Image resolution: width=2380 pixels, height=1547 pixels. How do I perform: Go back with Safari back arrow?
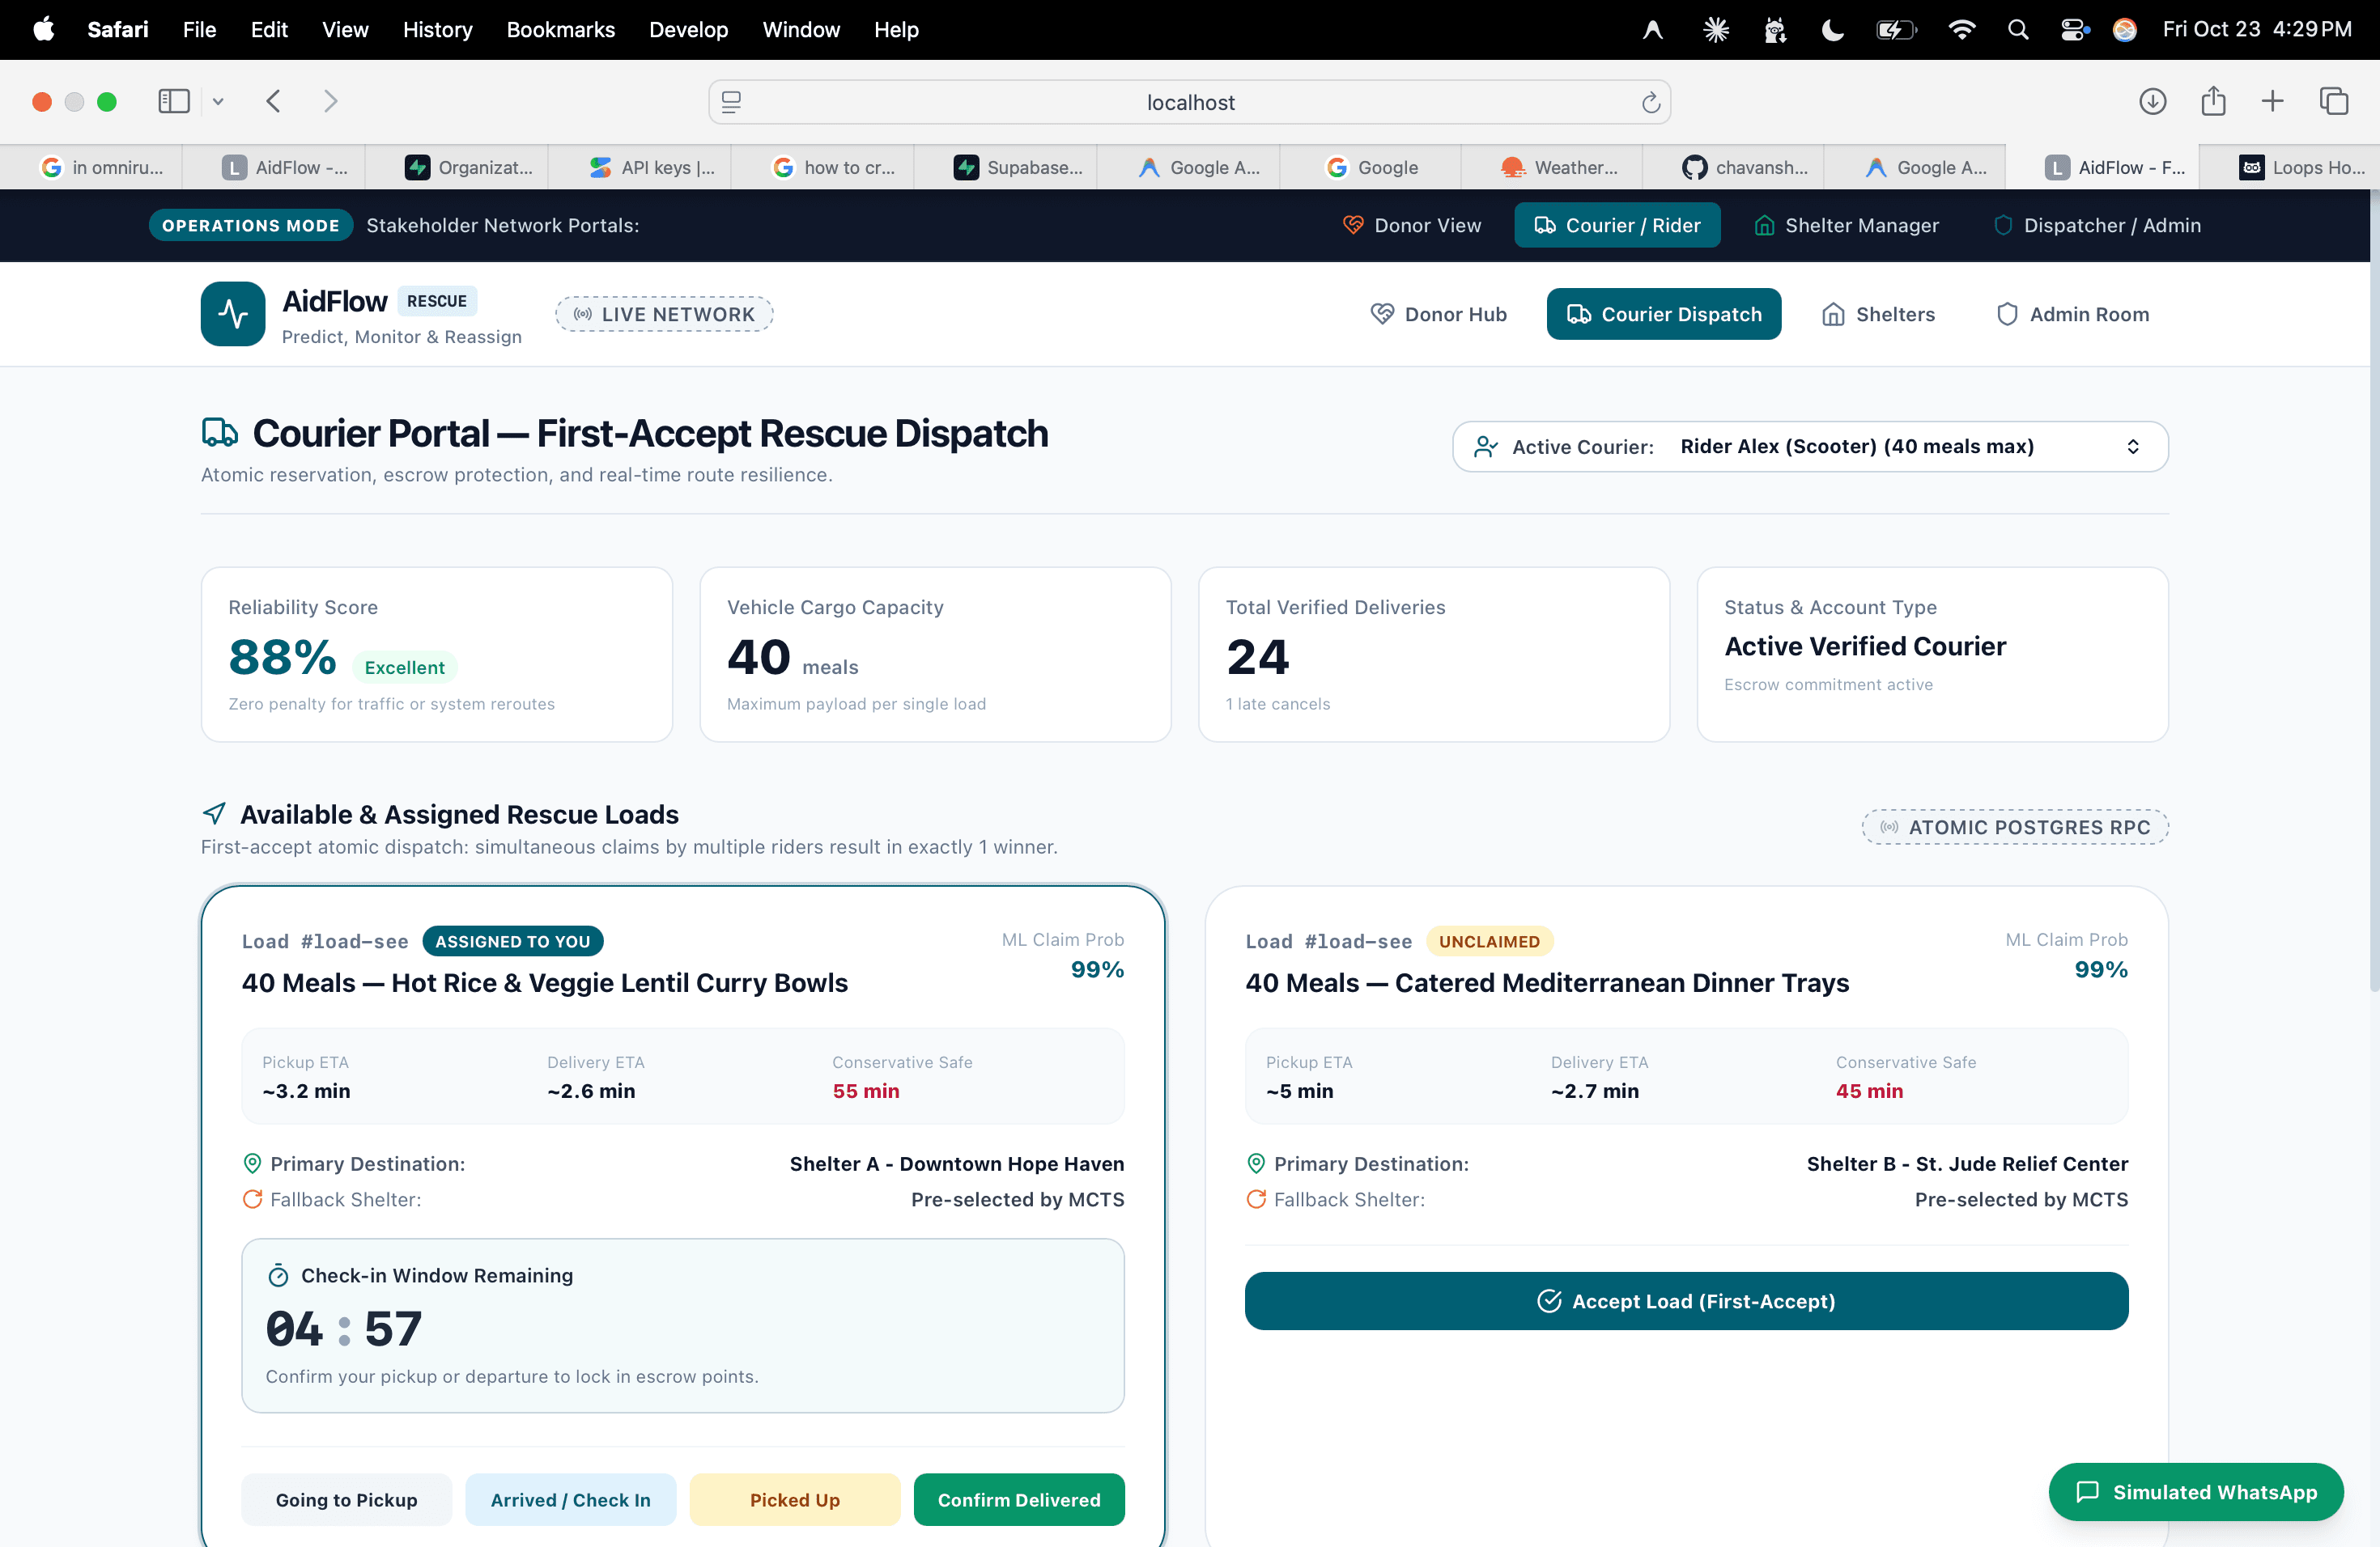tap(273, 101)
